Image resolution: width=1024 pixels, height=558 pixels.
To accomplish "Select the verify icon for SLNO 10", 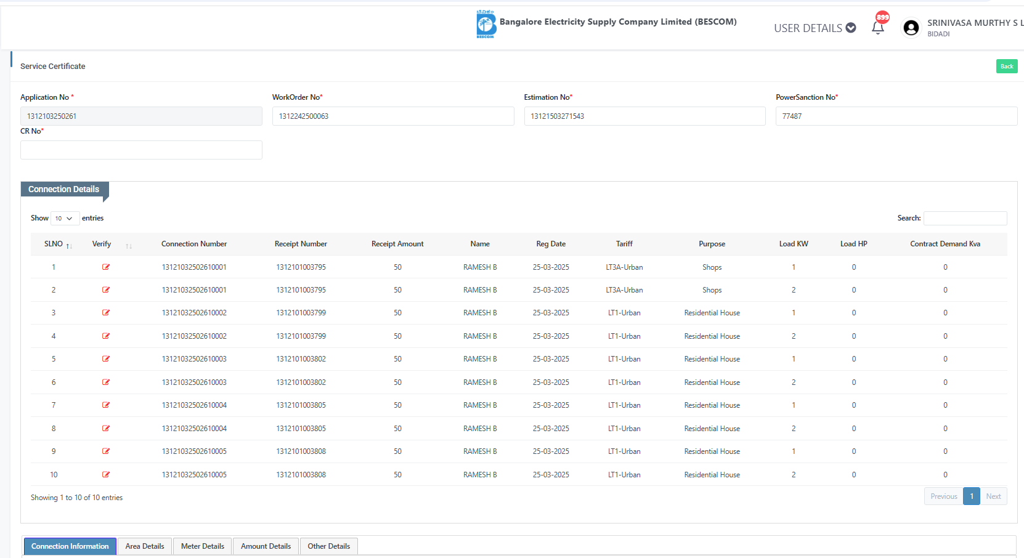I will pyautogui.click(x=106, y=475).
